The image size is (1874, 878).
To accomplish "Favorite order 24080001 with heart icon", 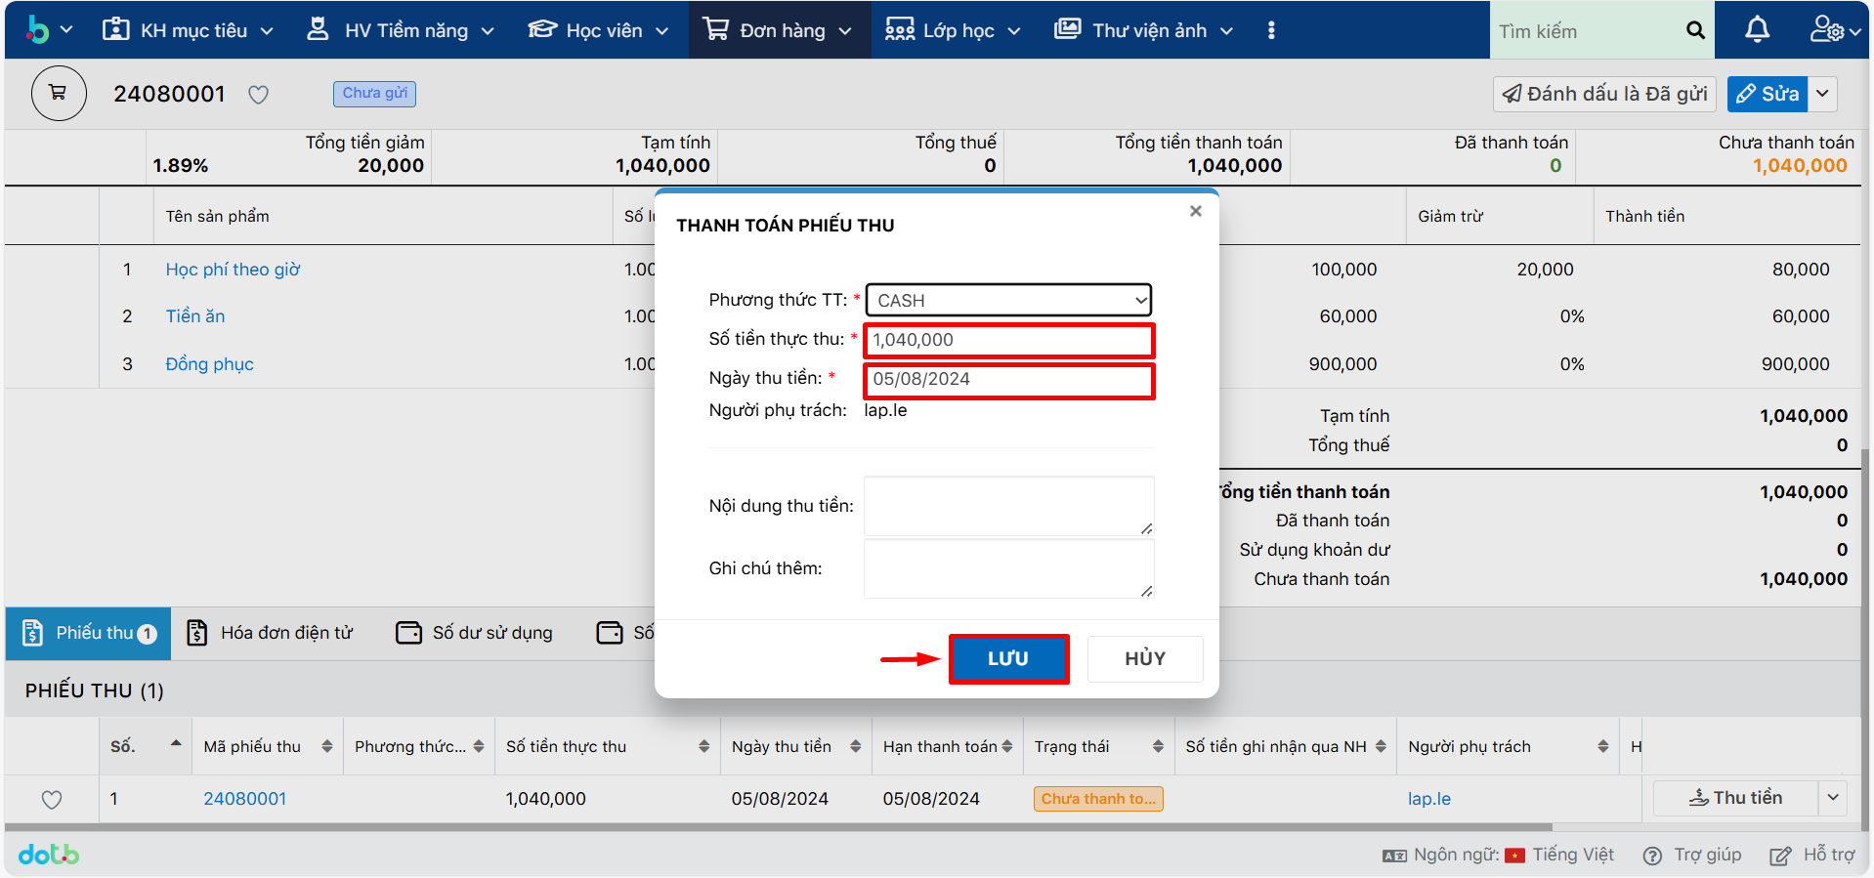I will 258,95.
